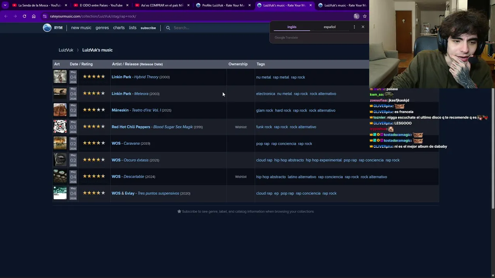Open Blood Sugar Sex Magik cover thumbnail

60,127
